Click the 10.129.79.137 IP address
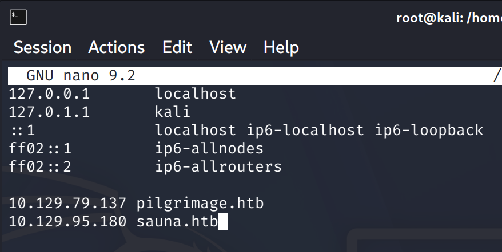Viewport: 502px width, 252px height. coord(67,204)
